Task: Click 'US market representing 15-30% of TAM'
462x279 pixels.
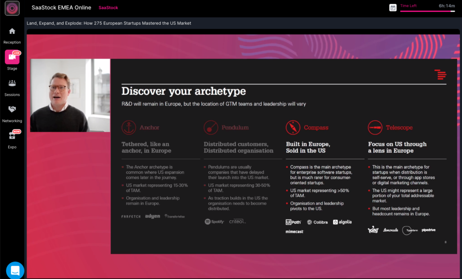Action: 157,187
